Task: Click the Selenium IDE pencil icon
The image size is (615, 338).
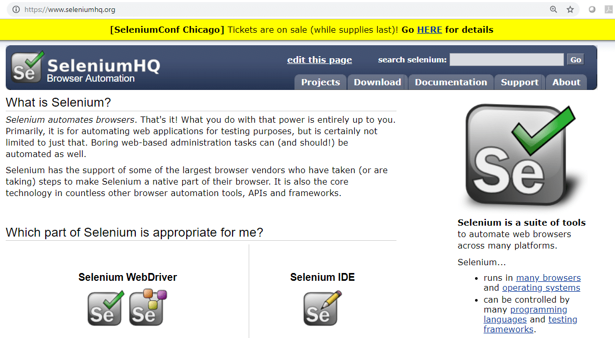Action: tap(323, 308)
